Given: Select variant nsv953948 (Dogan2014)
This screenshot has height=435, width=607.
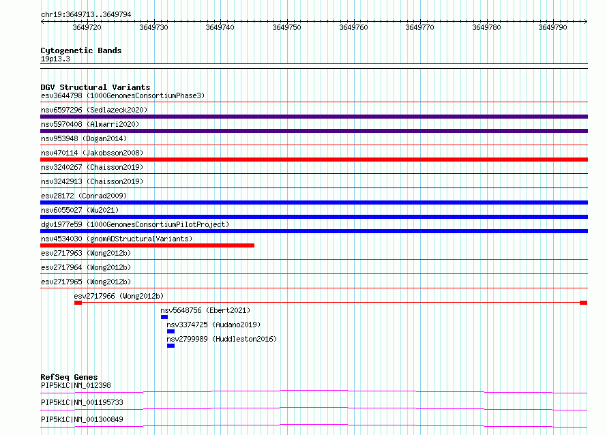Looking at the screenshot, I should click(x=84, y=138).
